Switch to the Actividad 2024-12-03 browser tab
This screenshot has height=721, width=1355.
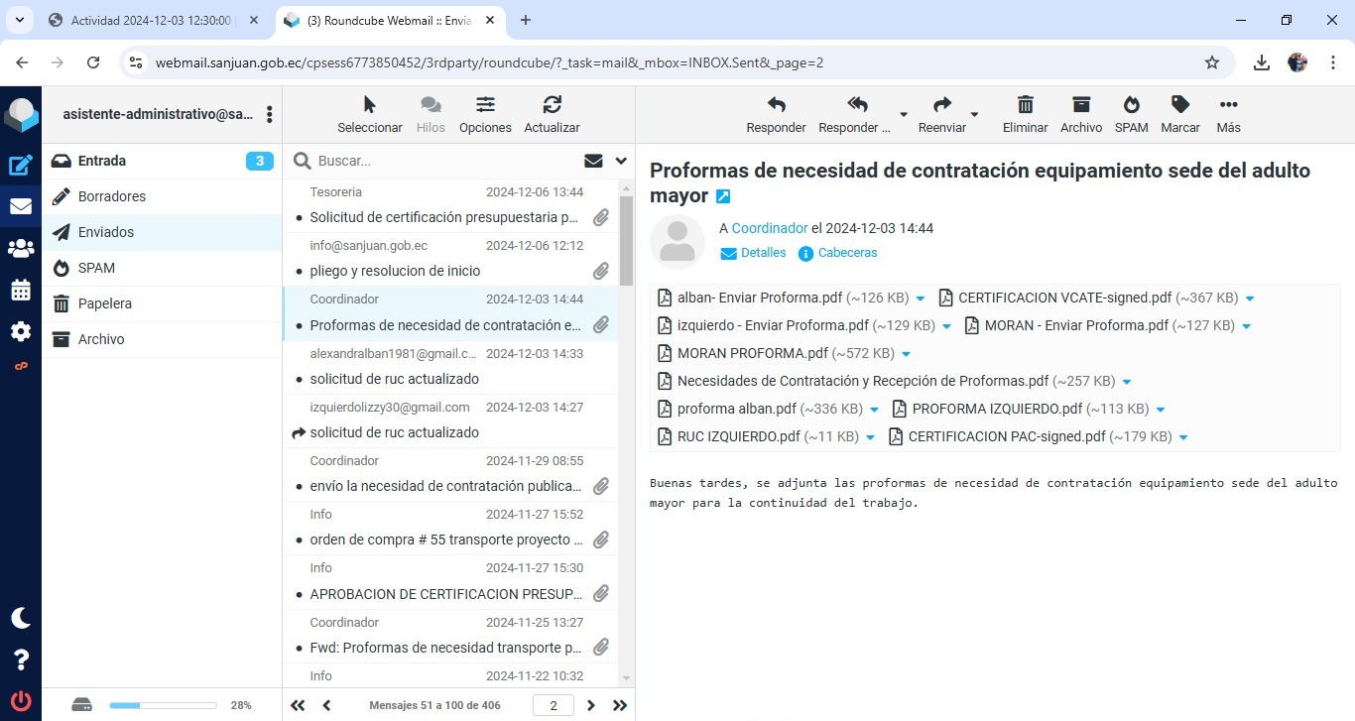click(x=149, y=20)
